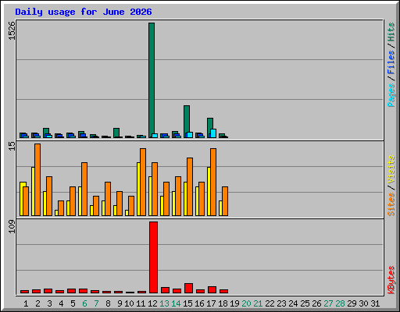Screen dimensions: 400x312
Task: Click the yellow "Visits" legend word
Action: pyautogui.click(x=391, y=169)
